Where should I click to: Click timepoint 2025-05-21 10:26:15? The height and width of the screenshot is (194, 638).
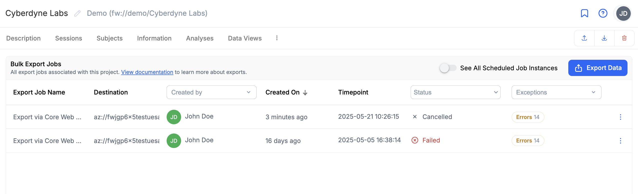pyautogui.click(x=368, y=116)
